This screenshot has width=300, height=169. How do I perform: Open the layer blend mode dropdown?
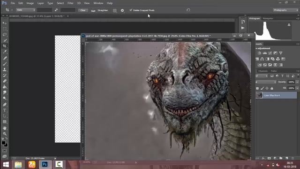[266, 82]
